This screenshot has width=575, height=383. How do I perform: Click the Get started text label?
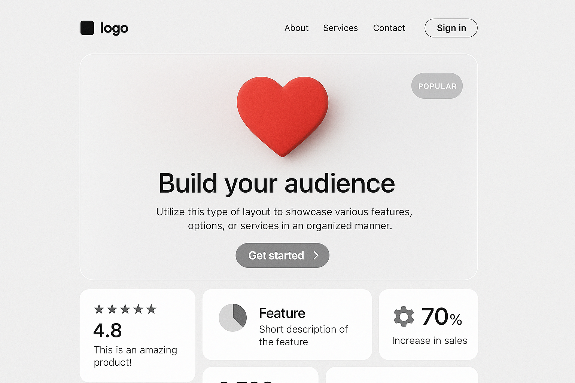coord(276,255)
